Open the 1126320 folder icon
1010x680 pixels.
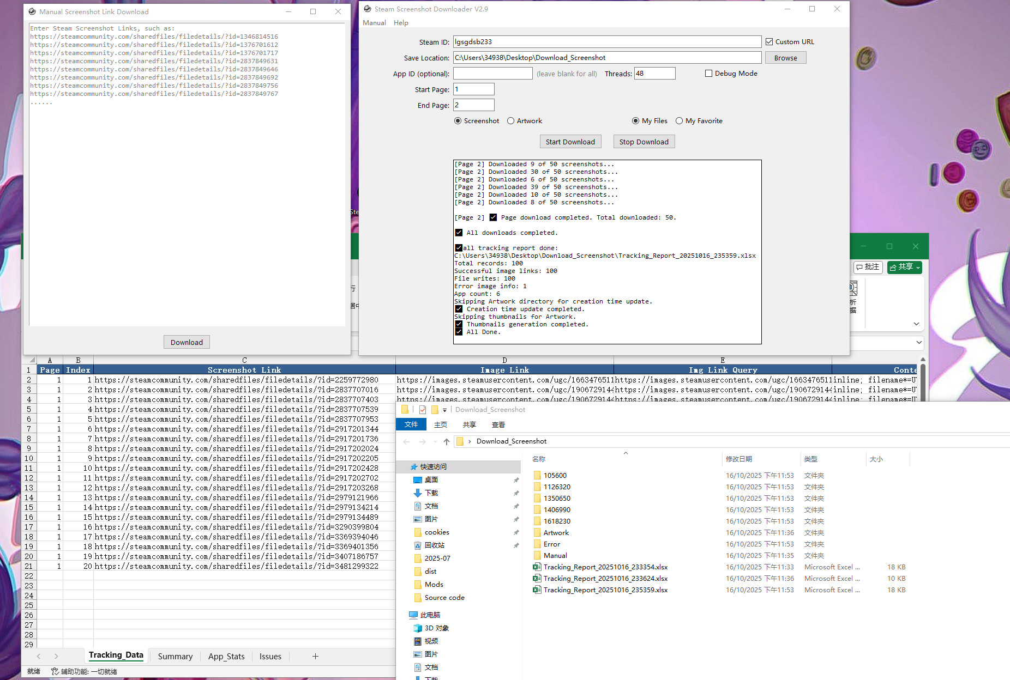point(537,487)
